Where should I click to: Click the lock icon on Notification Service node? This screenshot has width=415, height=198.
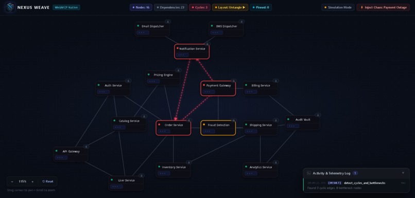207,44
